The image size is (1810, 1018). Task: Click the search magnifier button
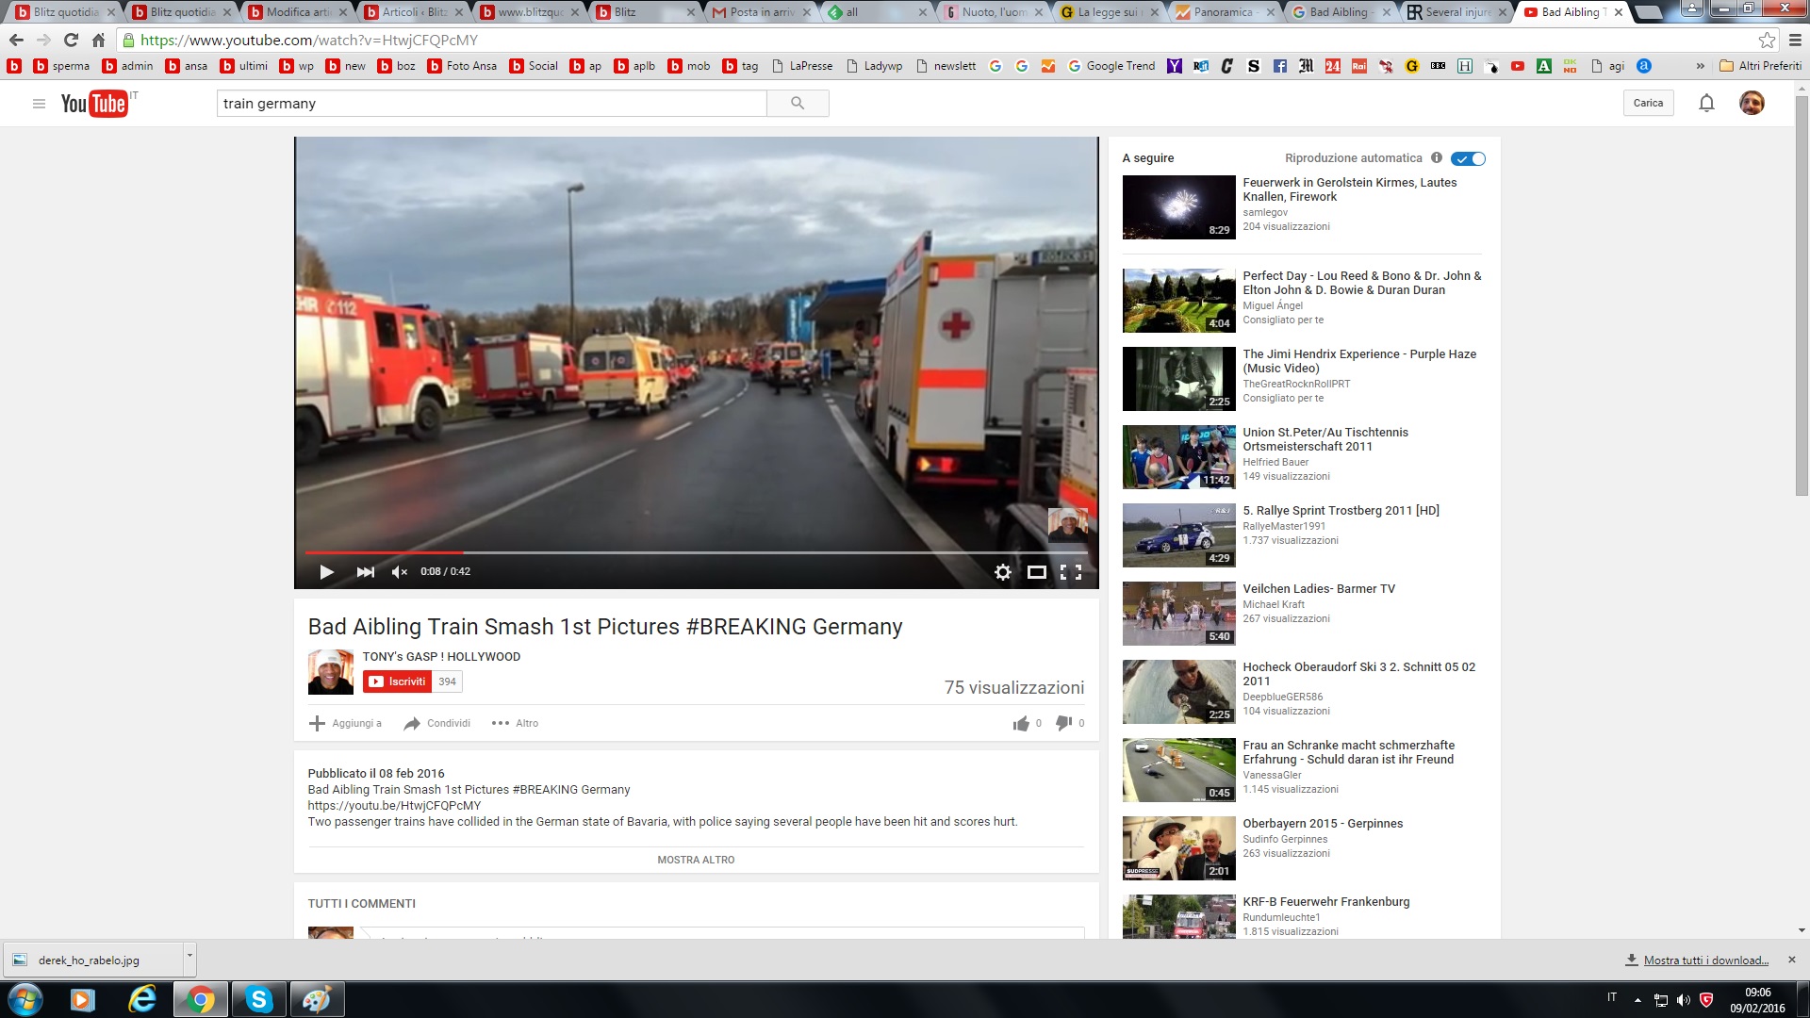pyautogui.click(x=798, y=104)
